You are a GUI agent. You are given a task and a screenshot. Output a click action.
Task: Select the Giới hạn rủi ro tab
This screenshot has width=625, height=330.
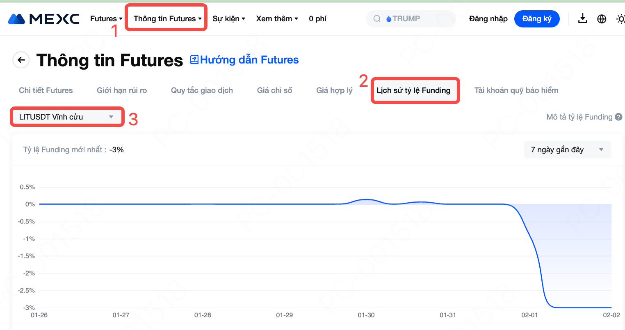tap(122, 90)
